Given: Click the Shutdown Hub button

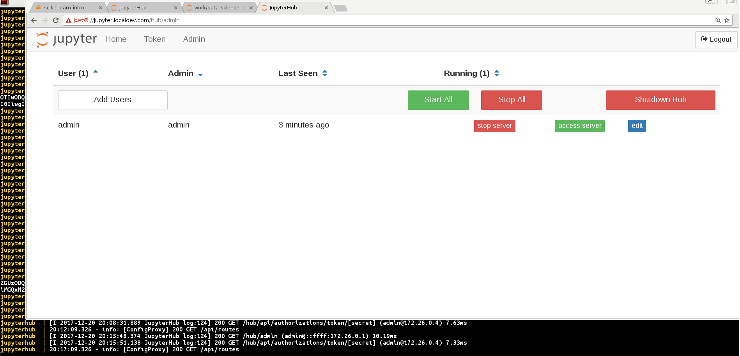Looking at the screenshot, I should tap(660, 100).
